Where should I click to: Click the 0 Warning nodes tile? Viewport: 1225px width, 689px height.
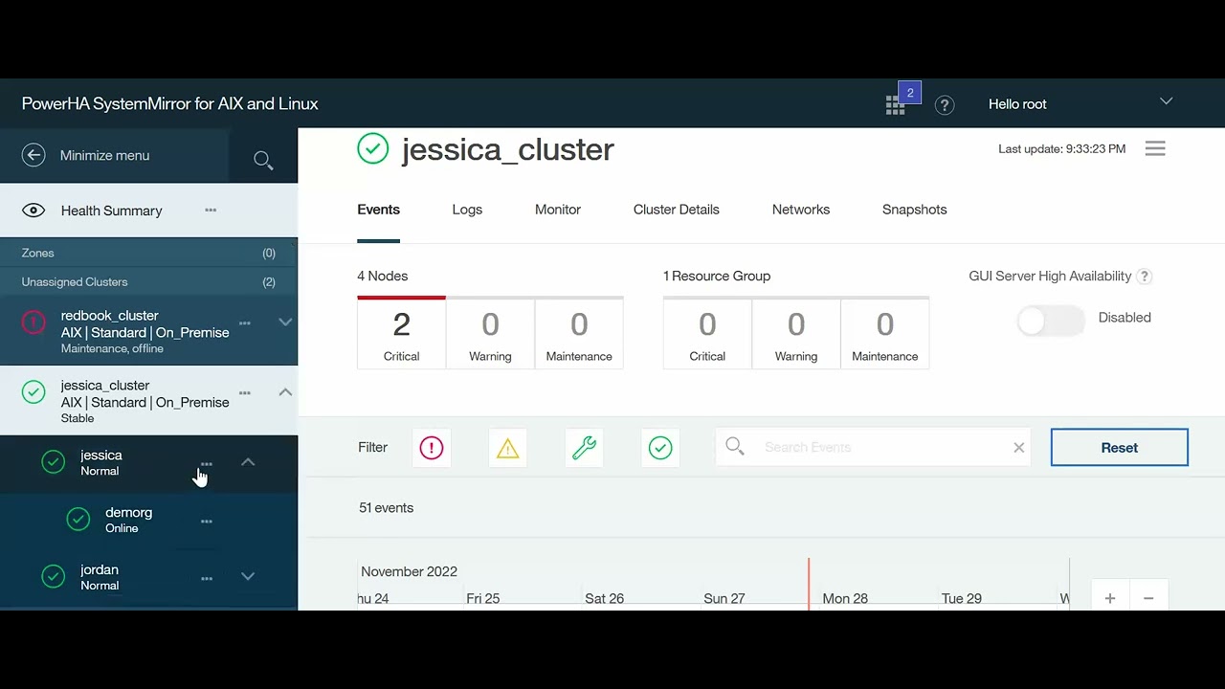[490, 333]
